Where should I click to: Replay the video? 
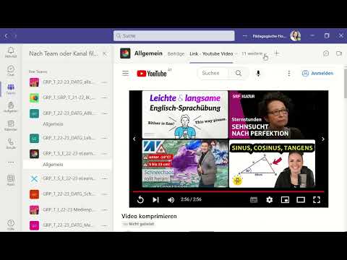(x=140, y=199)
